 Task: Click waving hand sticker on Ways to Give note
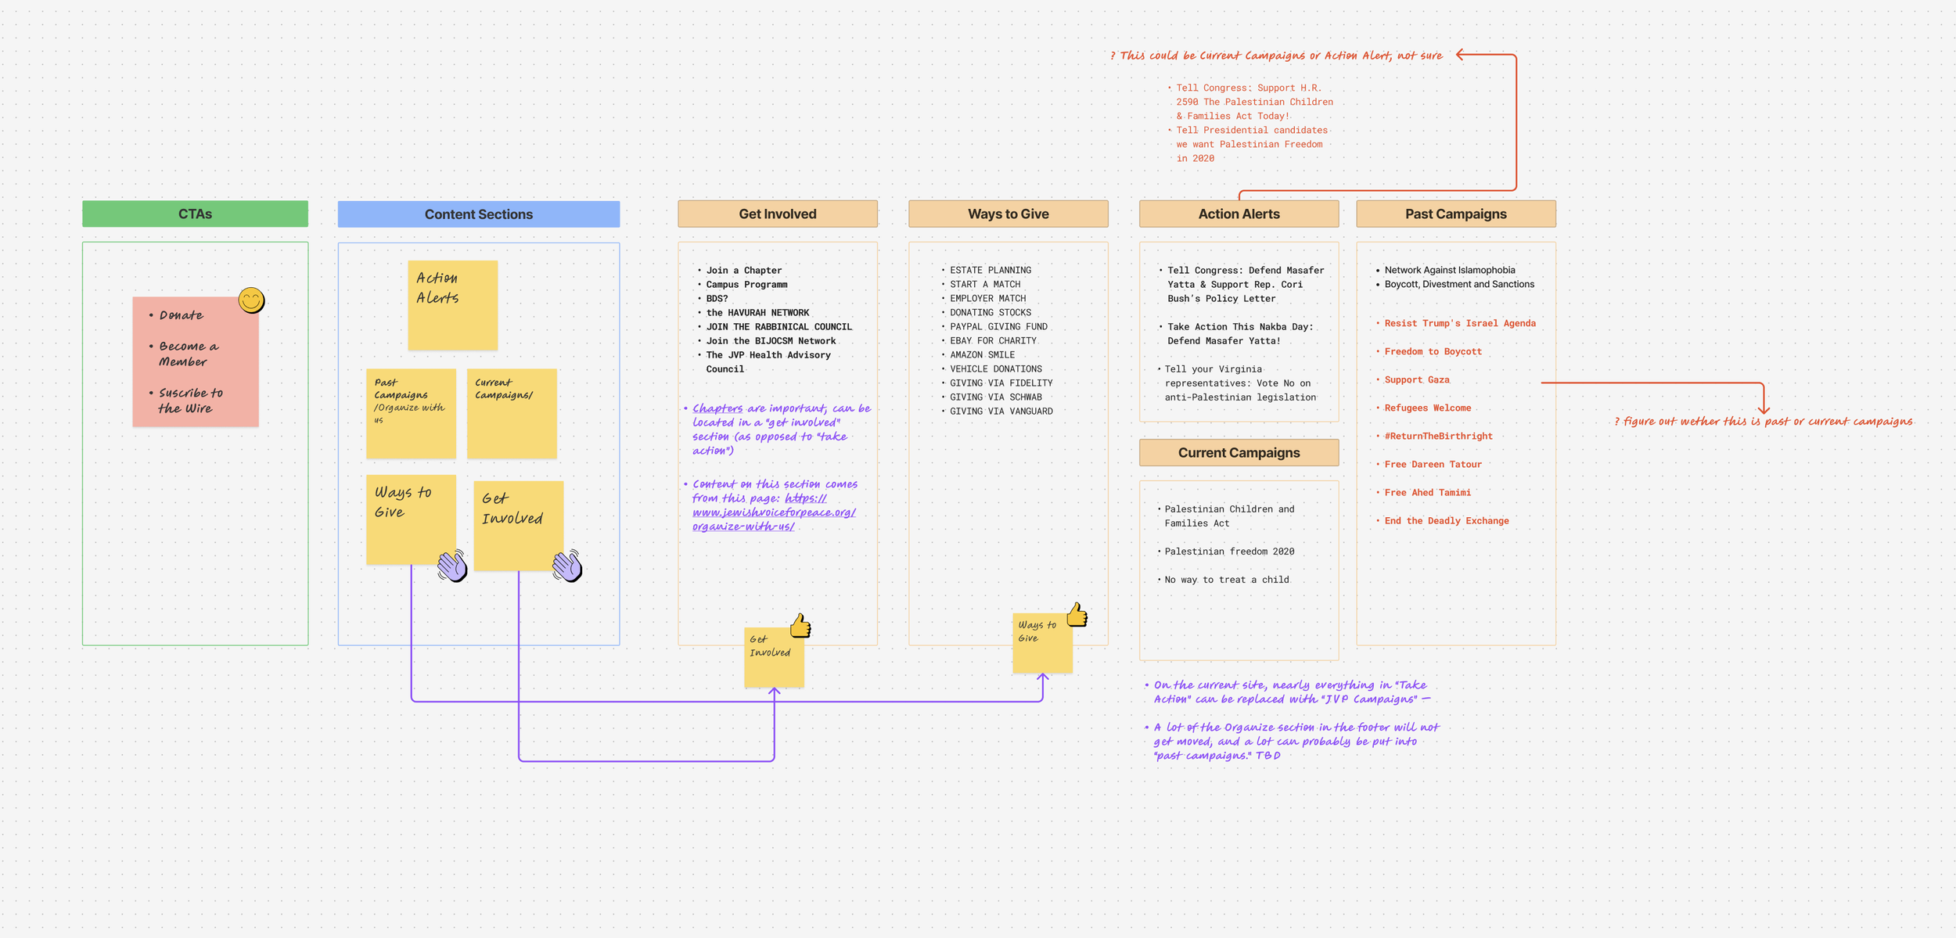452,565
